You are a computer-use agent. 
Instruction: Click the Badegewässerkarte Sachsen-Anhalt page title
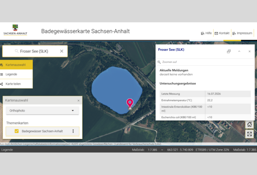[x=85, y=31]
